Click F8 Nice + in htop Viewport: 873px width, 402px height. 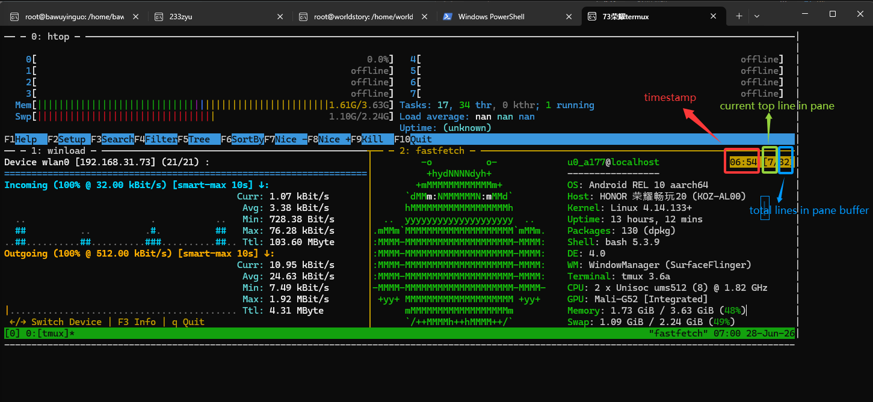point(329,139)
